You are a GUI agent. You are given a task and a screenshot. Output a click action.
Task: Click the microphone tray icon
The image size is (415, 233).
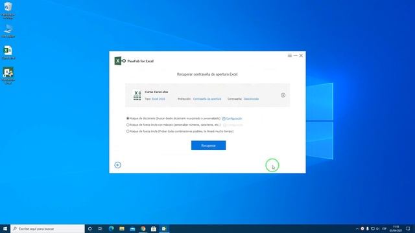click(368, 228)
